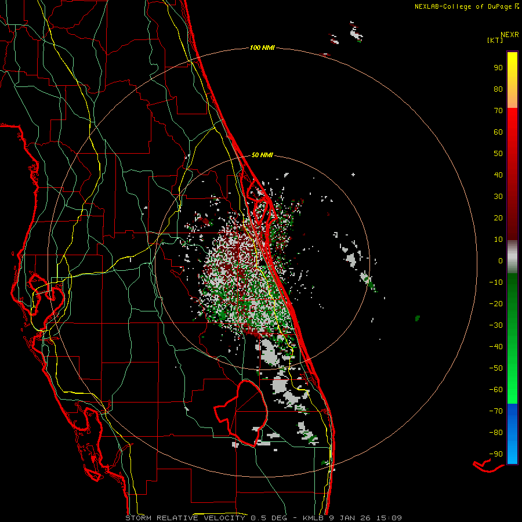
Task: Click the STORM RELATIVE VELOCITY caption text
Action: point(185,518)
